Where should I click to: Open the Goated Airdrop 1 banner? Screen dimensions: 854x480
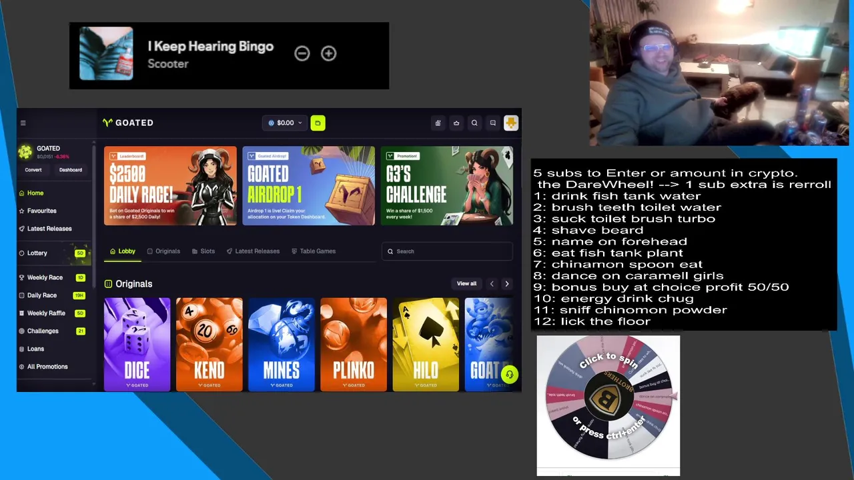(309, 186)
